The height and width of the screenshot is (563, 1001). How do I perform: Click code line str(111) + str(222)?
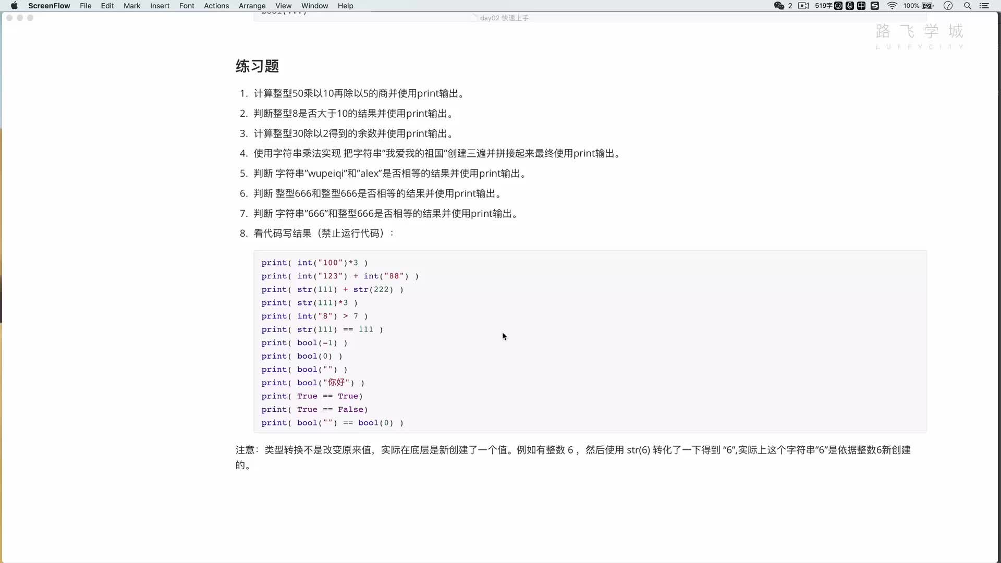pyautogui.click(x=333, y=289)
